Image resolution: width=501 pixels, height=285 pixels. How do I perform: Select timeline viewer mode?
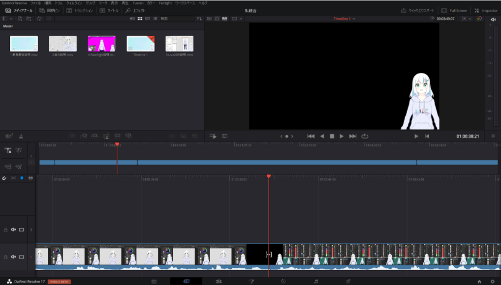point(224,19)
